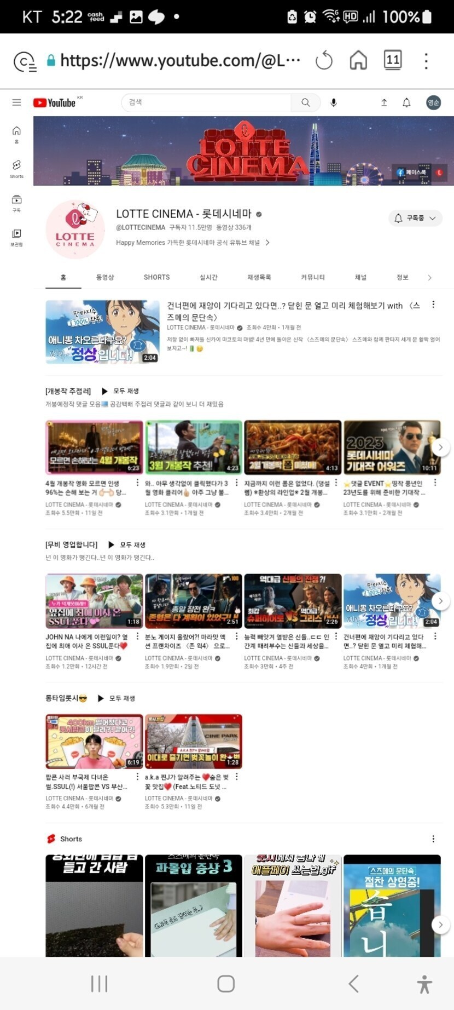Open the browser tab switcher showing 11
The height and width of the screenshot is (1010, 454).
393,60
